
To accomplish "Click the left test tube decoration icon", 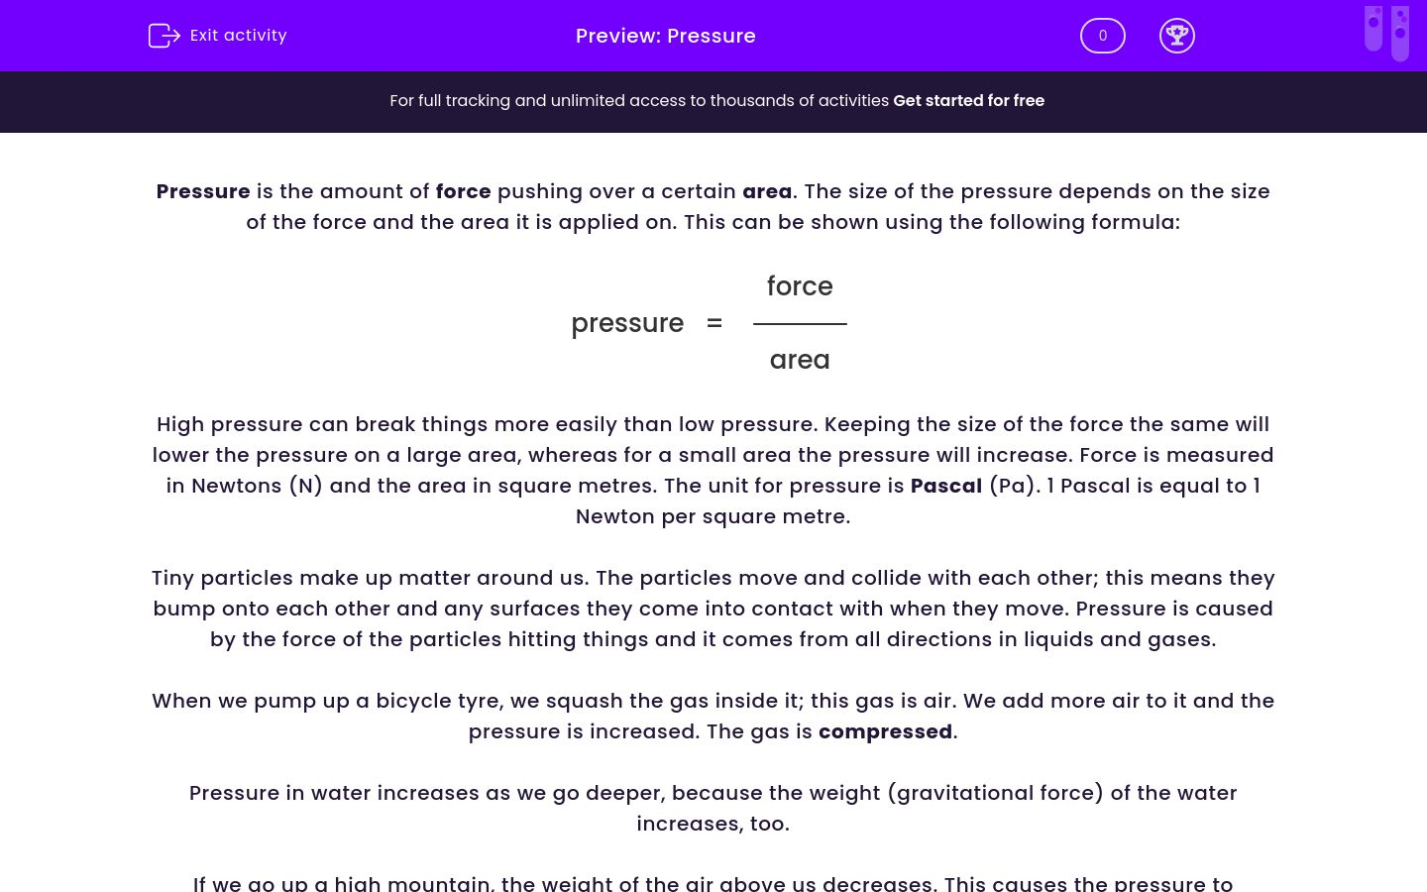I will [x=1373, y=31].
